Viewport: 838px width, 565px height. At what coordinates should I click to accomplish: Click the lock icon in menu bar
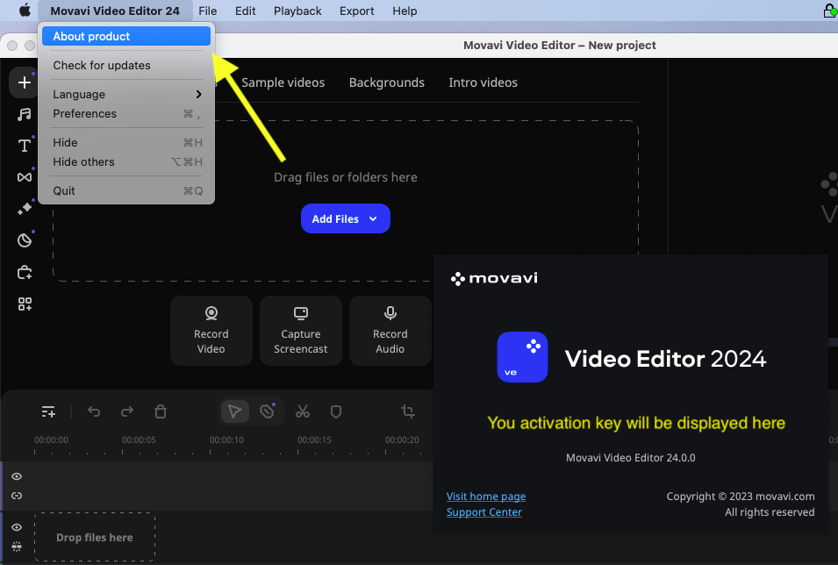point(830,11)
